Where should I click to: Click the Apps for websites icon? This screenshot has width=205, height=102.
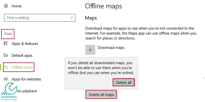click(6, 79)
